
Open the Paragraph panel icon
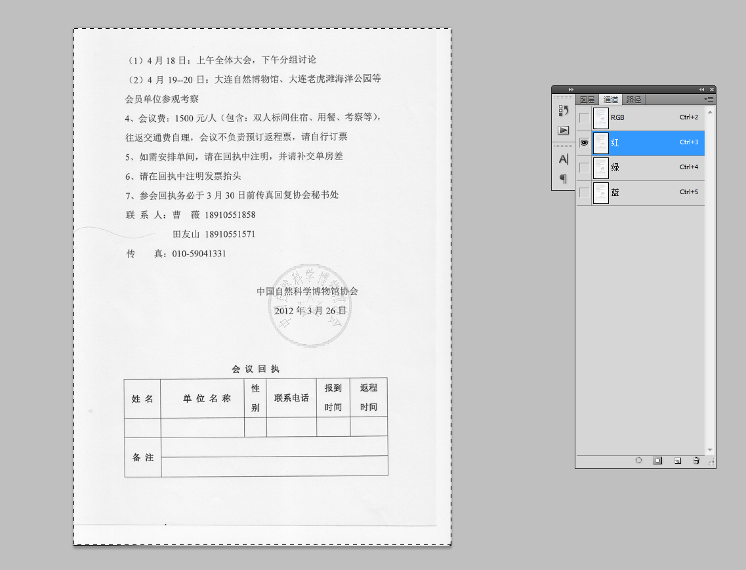(564, 179)
